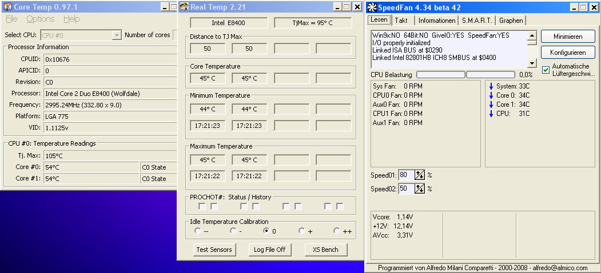Close the SpeedFan window
This screenshot has height=273, width=601.
click(594, 7)
